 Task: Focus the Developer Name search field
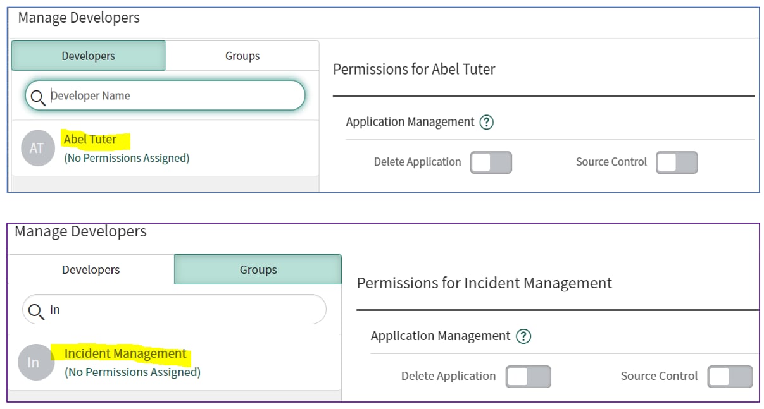pyautogui.click(x=171, y=95)
